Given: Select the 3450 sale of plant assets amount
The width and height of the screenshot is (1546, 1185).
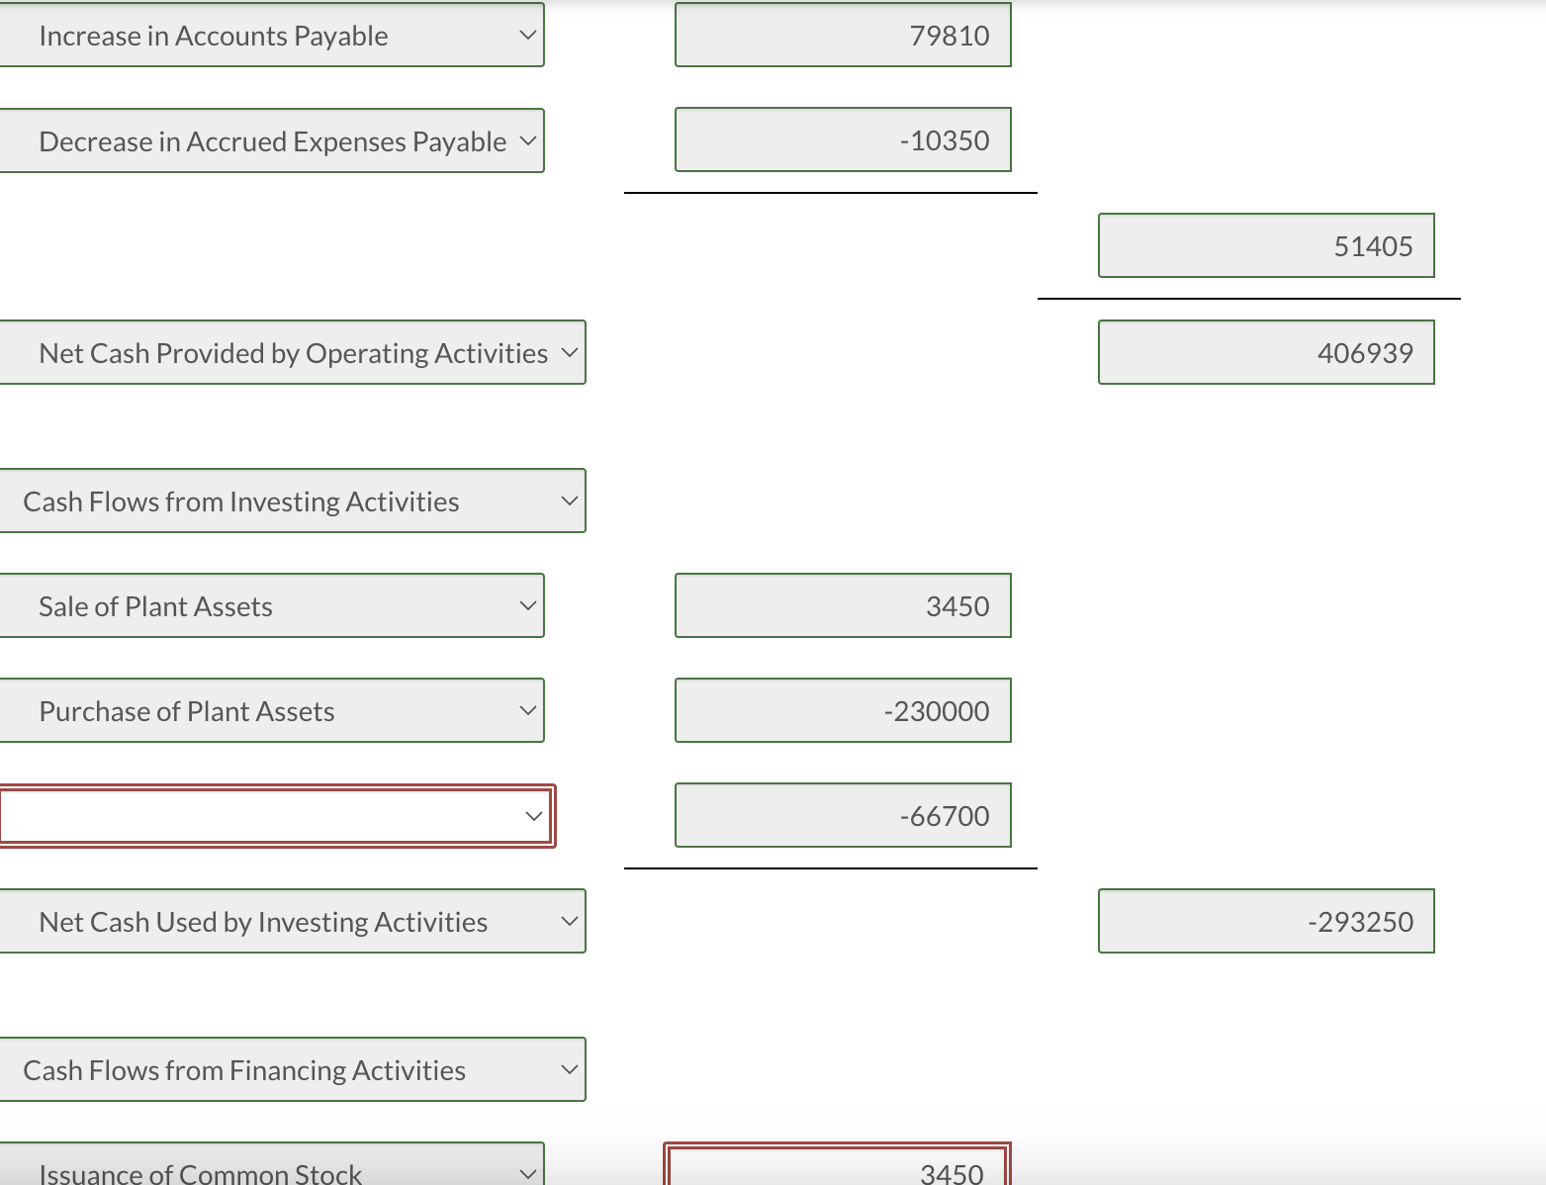Looking at the screenshot, I should (x=842, y=605).
